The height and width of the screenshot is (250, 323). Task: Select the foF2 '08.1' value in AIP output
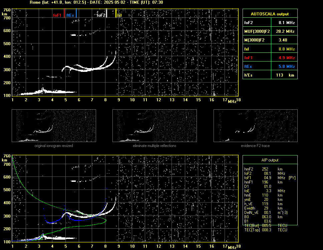[x=267, y=173]
